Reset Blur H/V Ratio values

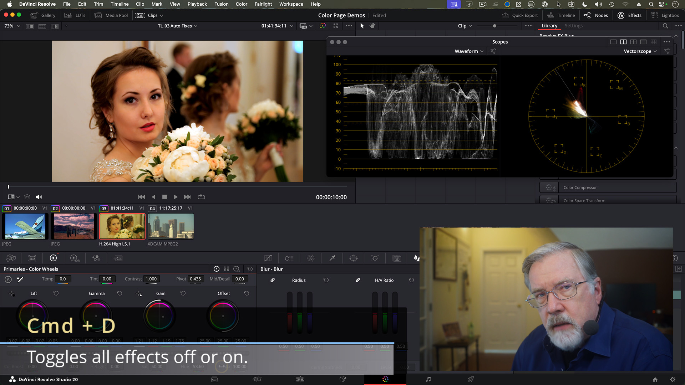coord(411,280)
